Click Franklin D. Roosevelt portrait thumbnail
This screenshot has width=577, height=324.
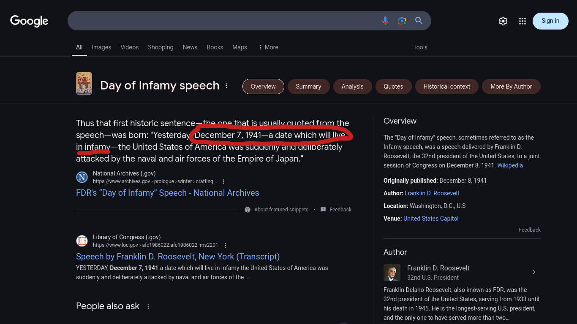point(392,273)
